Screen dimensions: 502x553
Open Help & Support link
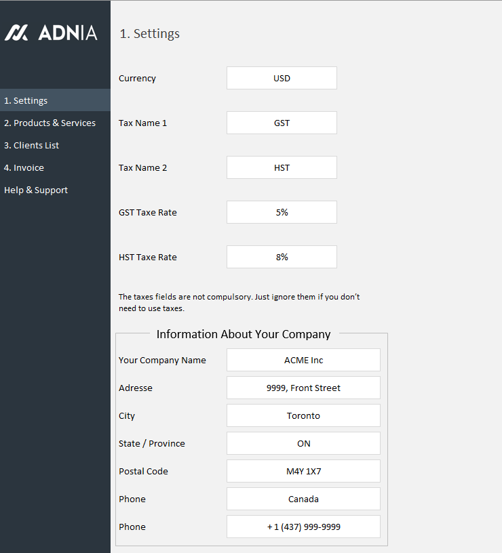[x=36, y=190]
